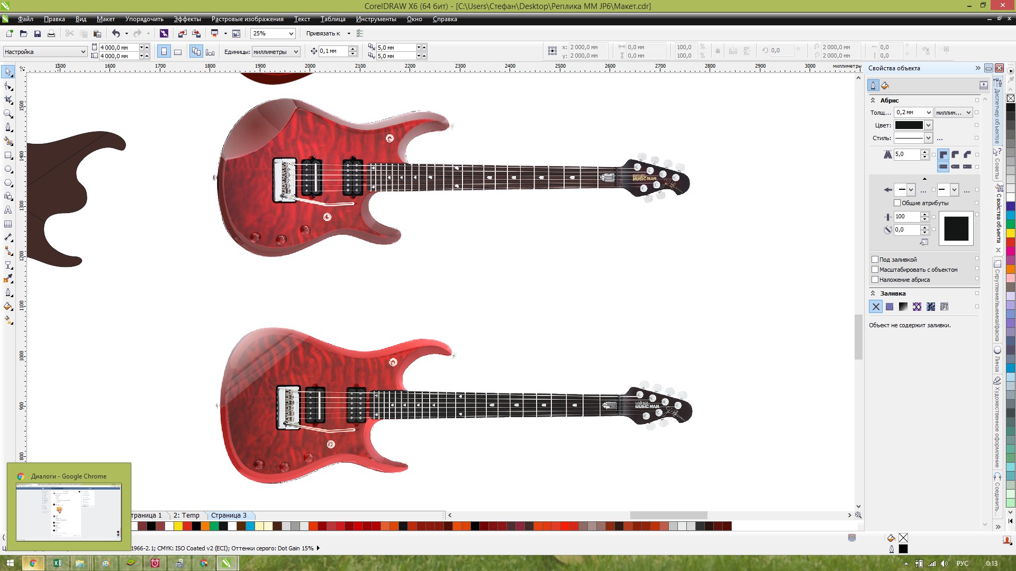
Task: Check the 'Наложение абриса' option
Action: (x=875, y=280)
